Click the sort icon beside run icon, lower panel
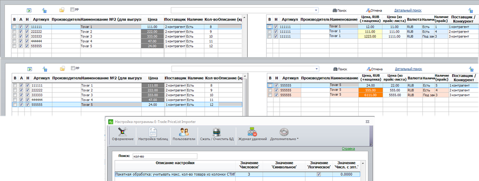 45,69
